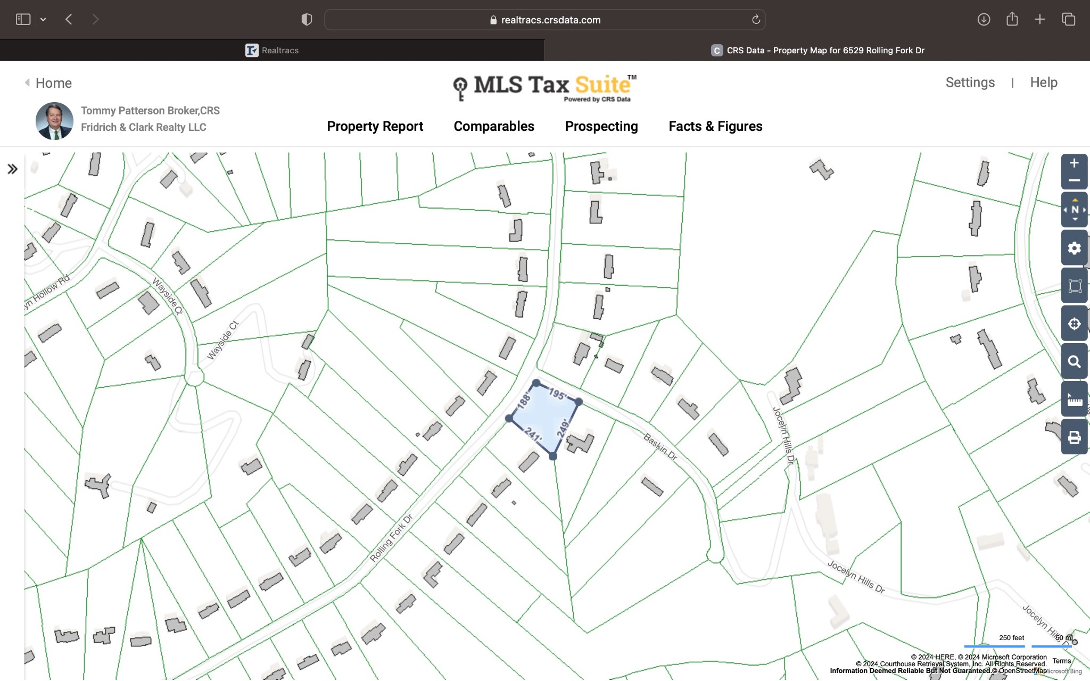Select the ruler measure tool
Viewport: 1090px width, 681px height.
click(1074, 400)
